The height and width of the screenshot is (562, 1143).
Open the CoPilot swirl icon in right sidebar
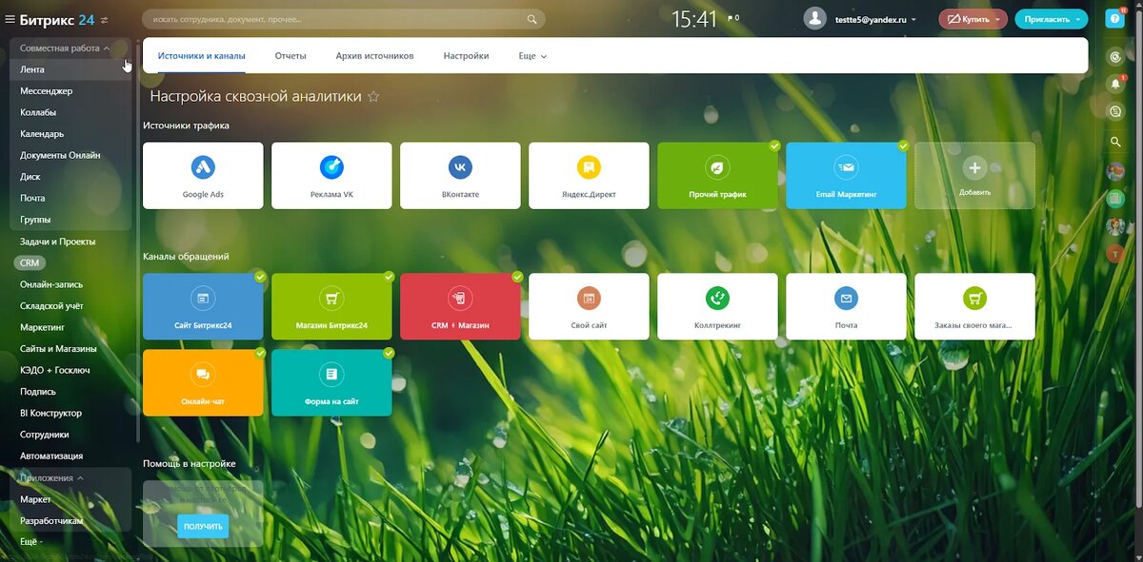click(x=1115, y=57)
